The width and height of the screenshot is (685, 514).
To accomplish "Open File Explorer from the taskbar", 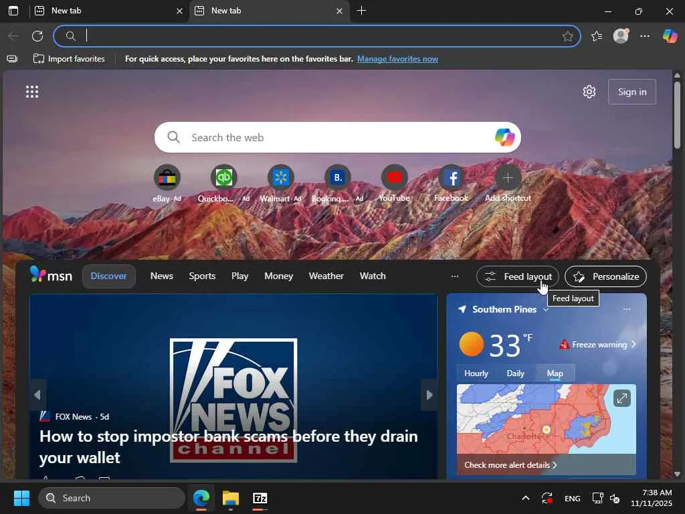I will point(231,498).
